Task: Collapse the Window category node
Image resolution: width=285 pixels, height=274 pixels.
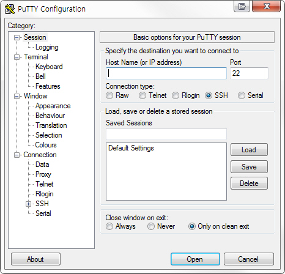Action: pyautogui.click(x=17, y=96)
